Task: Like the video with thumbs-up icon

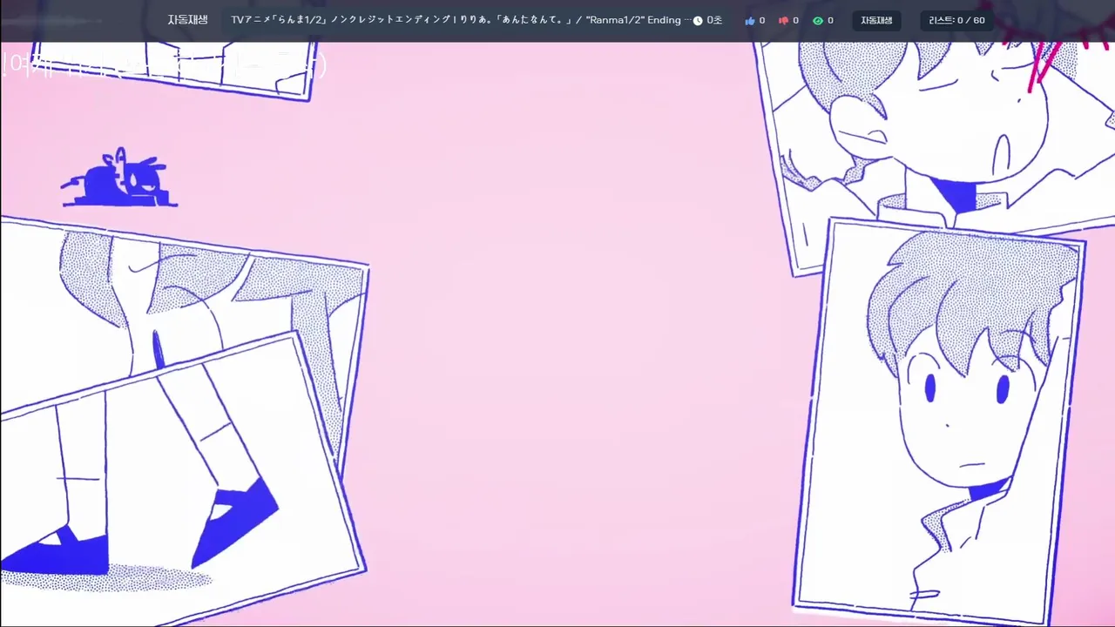Action: (750, 20)
